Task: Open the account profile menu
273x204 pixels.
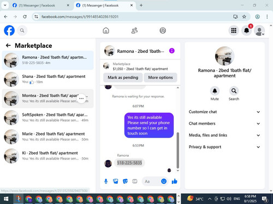Action: [x=259, y=30]
